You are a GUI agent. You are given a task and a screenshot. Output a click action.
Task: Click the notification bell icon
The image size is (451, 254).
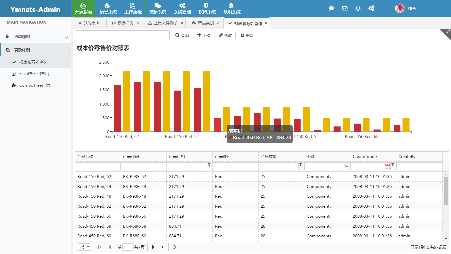click(358, 8)
